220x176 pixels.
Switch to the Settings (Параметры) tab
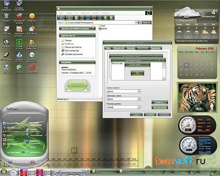click(156, 48)
